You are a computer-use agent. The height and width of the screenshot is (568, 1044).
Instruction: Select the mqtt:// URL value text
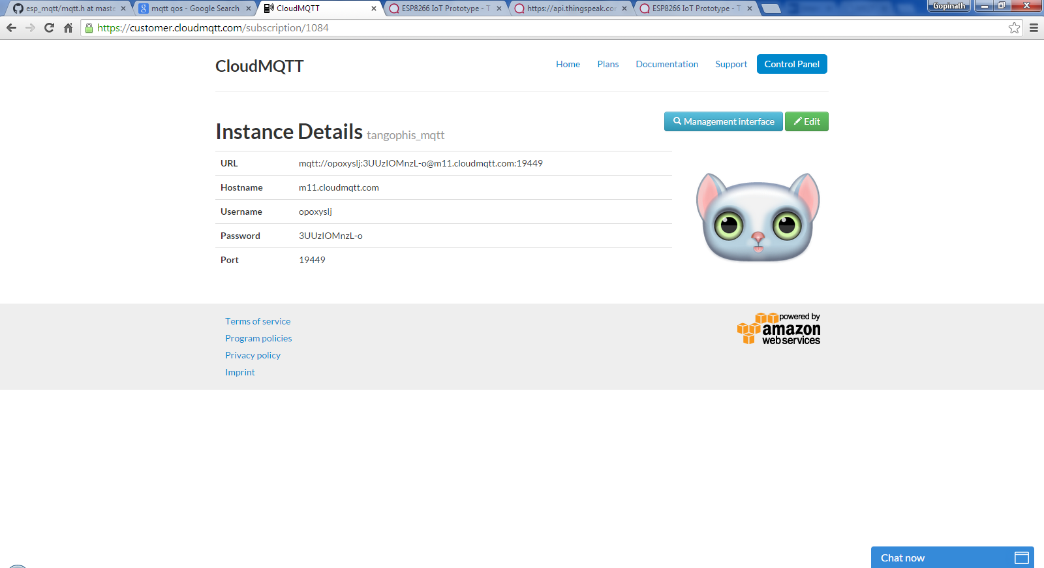[421, 163]
